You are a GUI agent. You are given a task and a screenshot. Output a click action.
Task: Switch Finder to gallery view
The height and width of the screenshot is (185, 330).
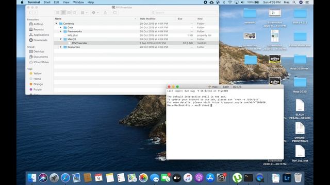[x=74, y=12]
